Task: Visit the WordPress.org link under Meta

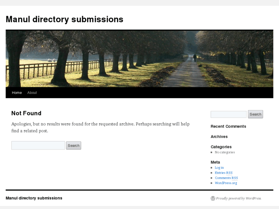Action: (x=226, y=183)
